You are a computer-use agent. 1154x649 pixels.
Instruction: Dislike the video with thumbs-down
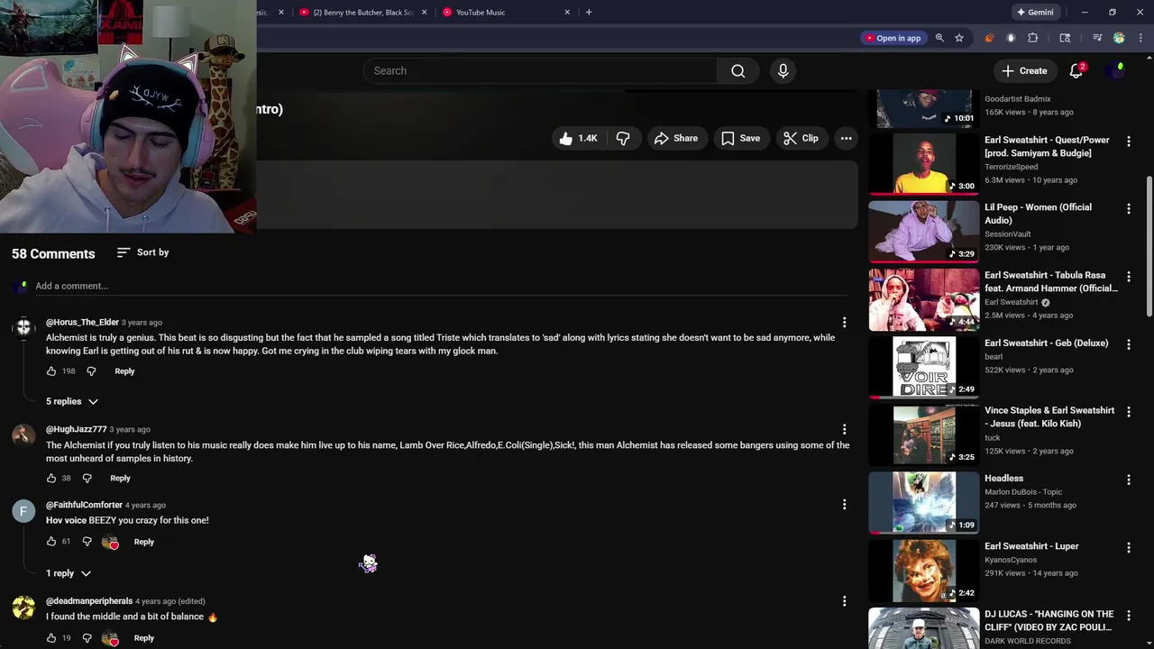[623, 138]
